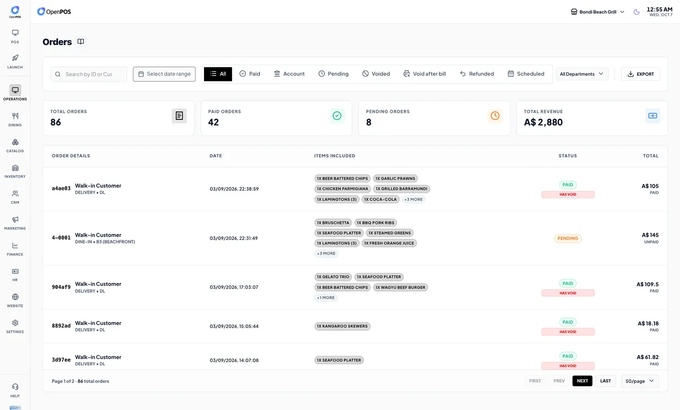The width and height of the screenshot is (680, 410).
Task: Expand '+3 MORE' items on order a4ae03
Action: pos(413,199)
